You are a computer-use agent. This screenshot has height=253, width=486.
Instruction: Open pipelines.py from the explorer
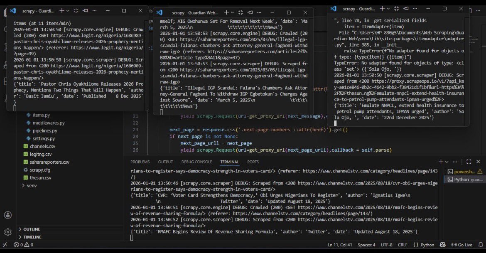point(45,130)
